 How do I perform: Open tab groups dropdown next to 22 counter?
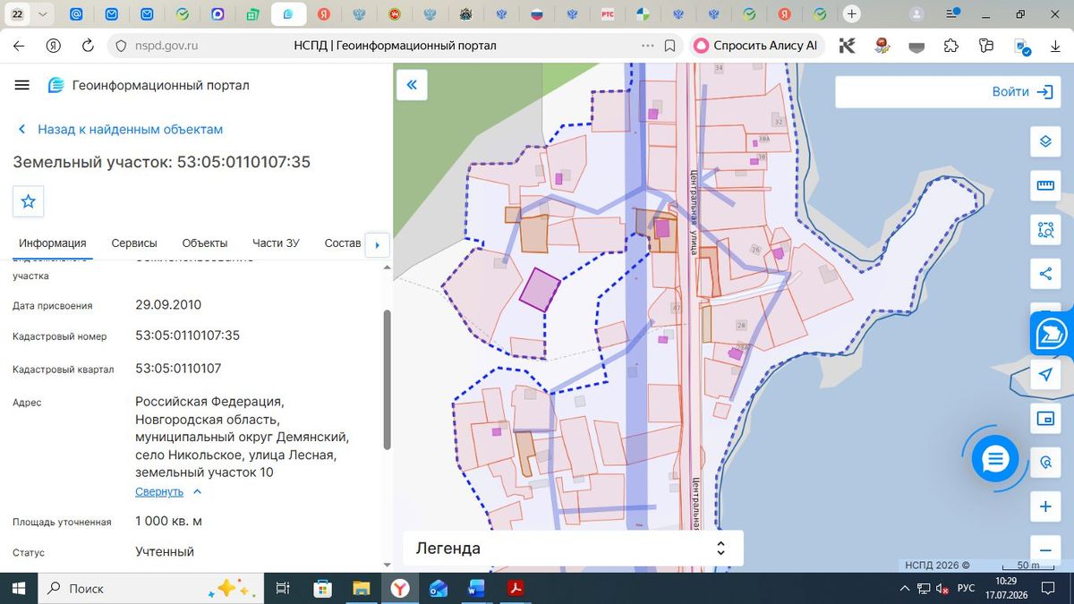(43, 14)
